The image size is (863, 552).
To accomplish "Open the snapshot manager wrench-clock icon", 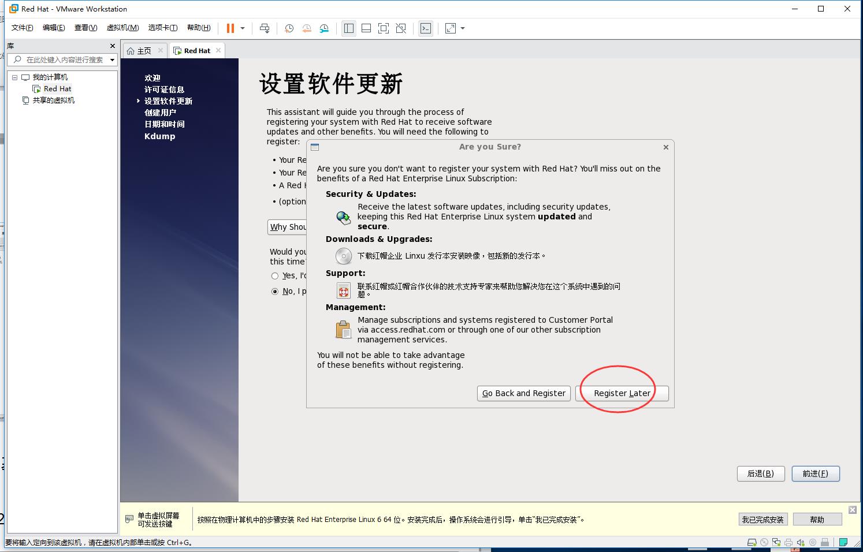I will click(x=324, y=28).
